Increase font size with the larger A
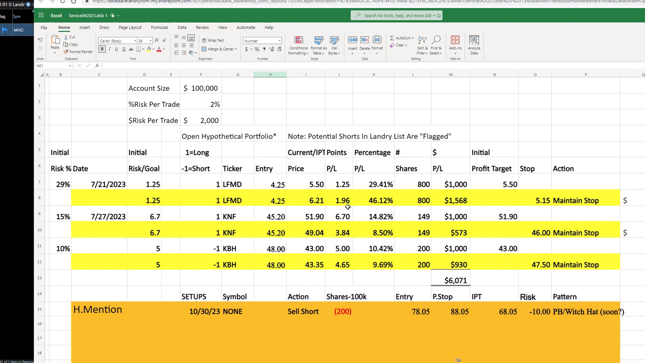This screenshot has width=645, height=363. pyautogui.click(x=157, y=40)
